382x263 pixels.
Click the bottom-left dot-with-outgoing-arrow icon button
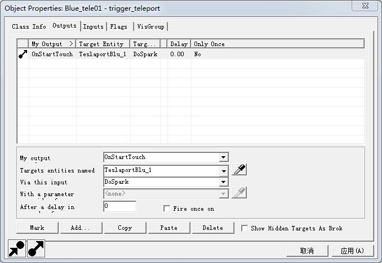(36, 248)
